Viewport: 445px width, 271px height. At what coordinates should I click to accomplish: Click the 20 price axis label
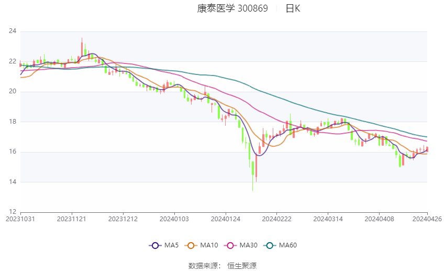pyautogui.click(x=13, y=92)
